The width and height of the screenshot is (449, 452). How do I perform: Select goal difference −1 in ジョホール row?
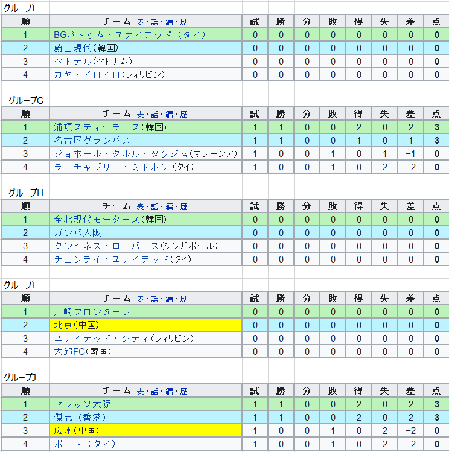point(410,154)
